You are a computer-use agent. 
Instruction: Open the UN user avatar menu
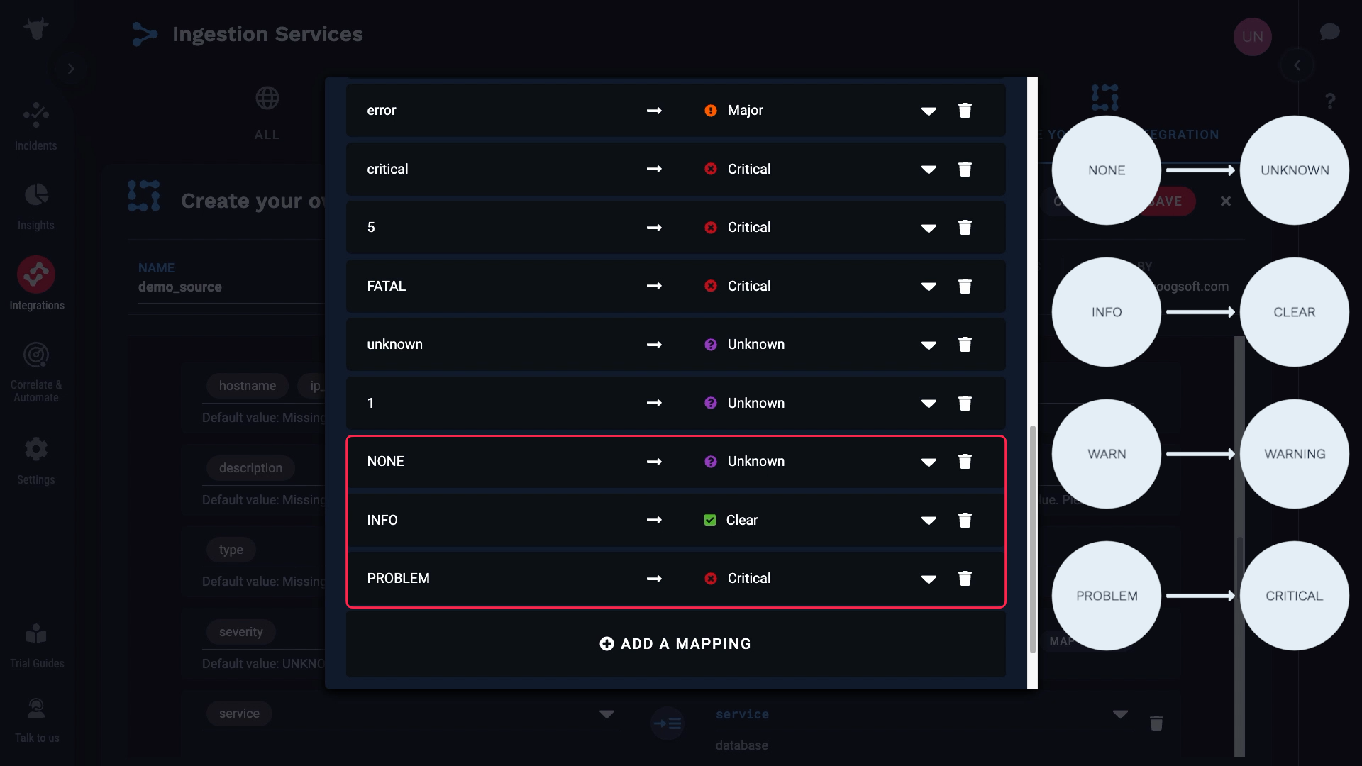coord(1252,37)
